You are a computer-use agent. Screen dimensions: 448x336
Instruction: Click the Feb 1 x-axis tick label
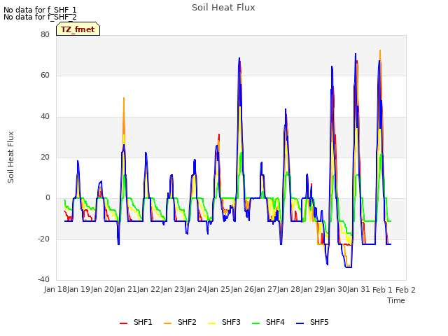(383, 290)
